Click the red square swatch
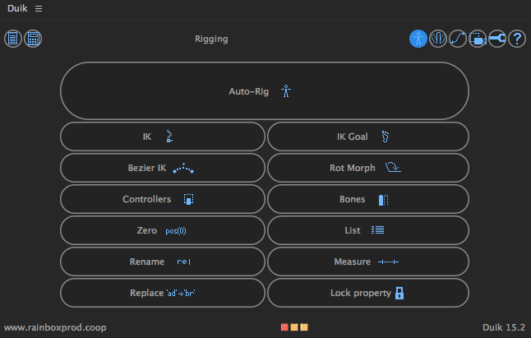 284,327
